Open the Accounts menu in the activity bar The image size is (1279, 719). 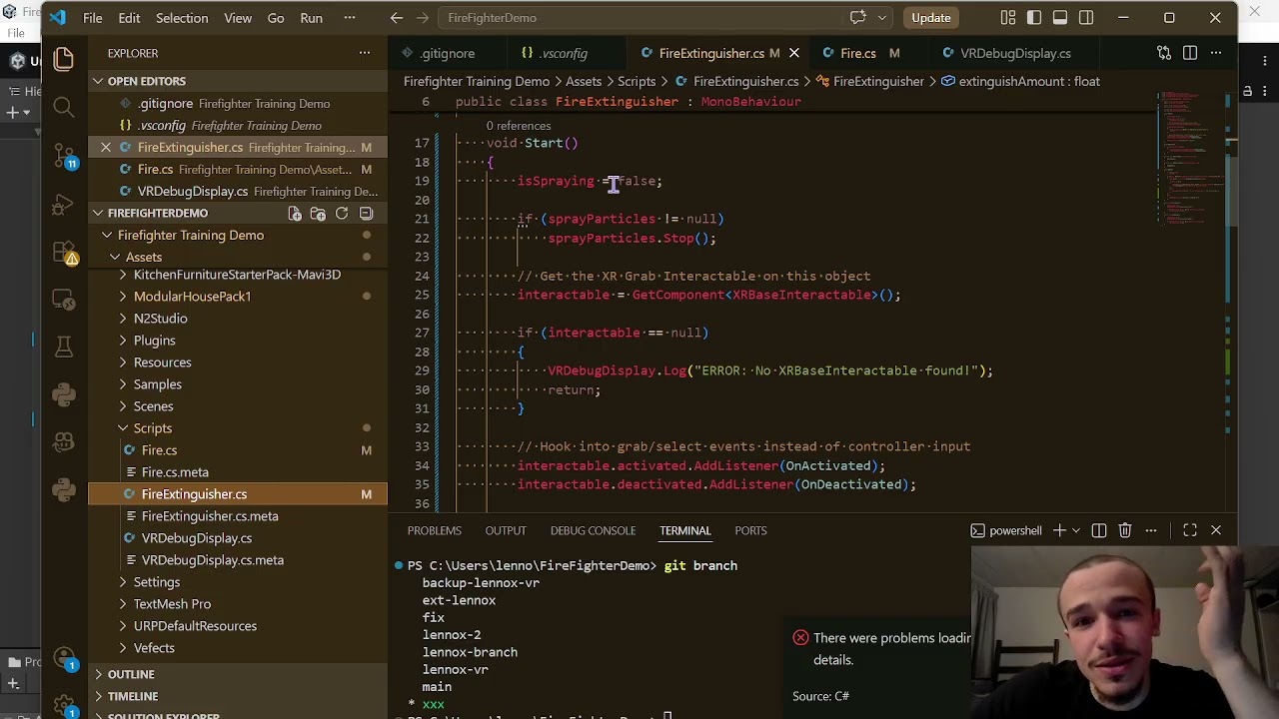tap(63, 660)
